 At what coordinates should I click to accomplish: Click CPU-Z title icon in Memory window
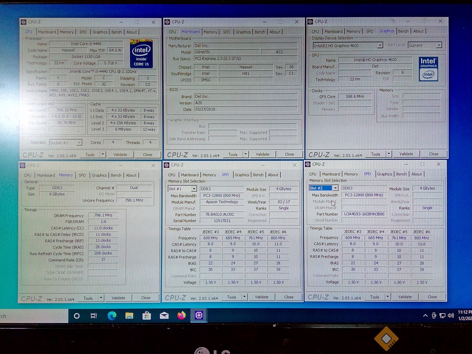[23, 165]
